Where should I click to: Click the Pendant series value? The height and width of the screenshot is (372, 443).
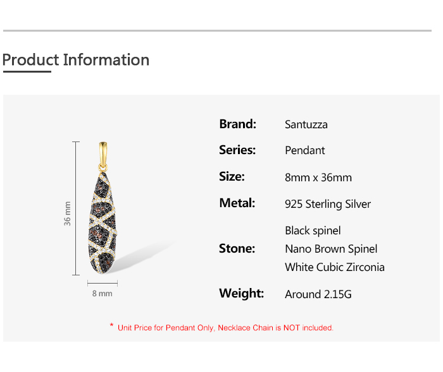305,150
